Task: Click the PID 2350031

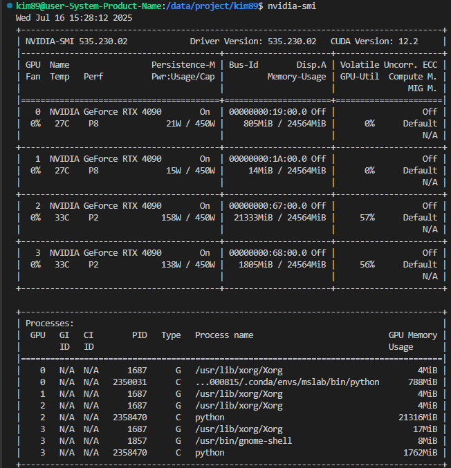Action: 129,382
